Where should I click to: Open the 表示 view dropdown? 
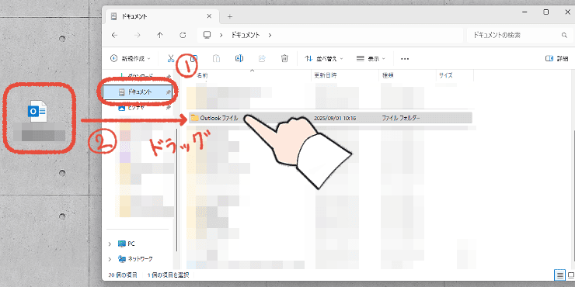coord(371,58)
